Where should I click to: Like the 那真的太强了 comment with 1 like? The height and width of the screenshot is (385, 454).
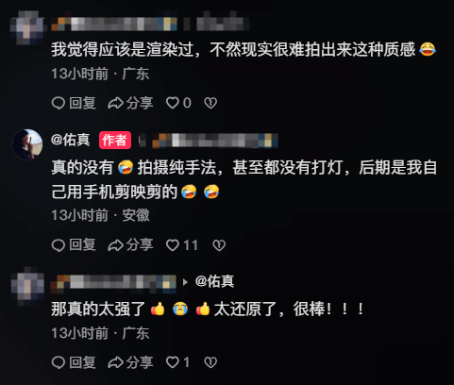177,362
